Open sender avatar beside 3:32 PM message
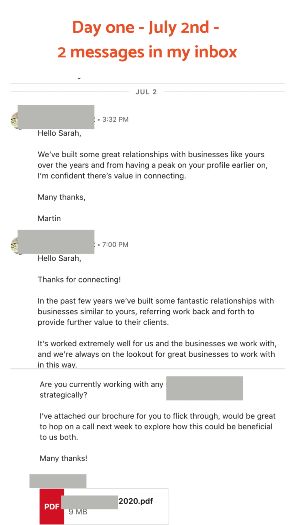 pyautogui.click(x=14, y=120)
